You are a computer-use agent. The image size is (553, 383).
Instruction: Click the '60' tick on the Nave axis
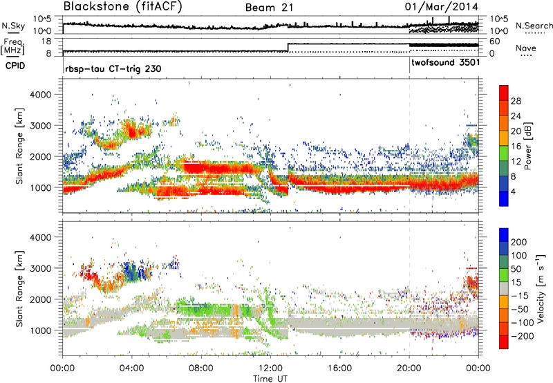(x=495, y=41)
